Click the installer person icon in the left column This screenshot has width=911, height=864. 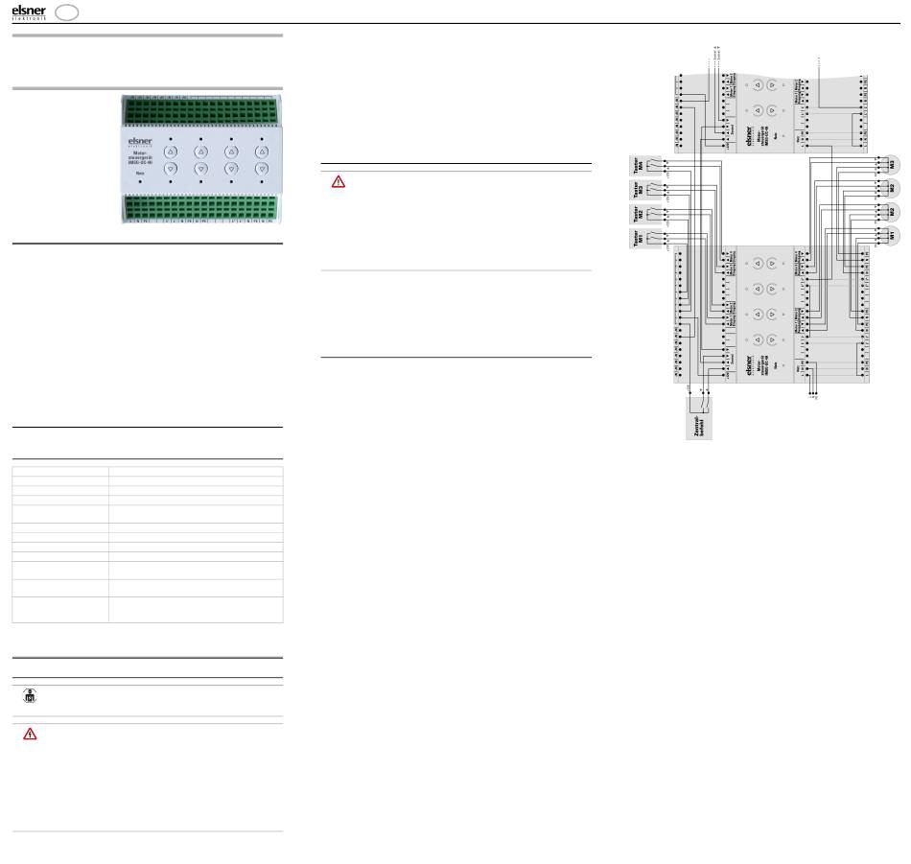click(x=30, y=695)
